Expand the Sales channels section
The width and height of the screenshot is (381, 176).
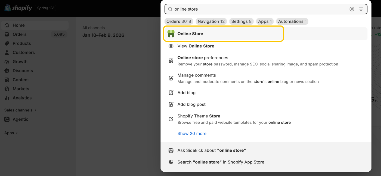[x=20, y=110]
